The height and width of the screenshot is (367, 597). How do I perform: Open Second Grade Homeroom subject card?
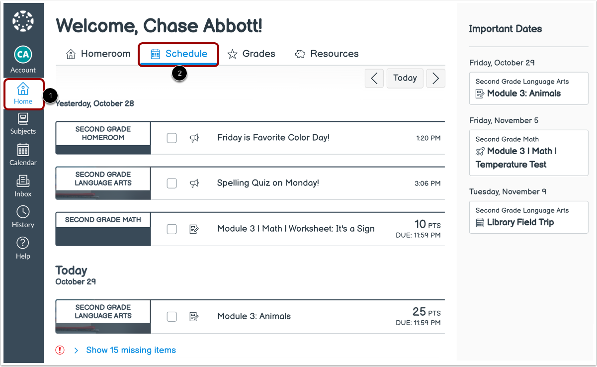pyautogui.click(x=103, y=133)
